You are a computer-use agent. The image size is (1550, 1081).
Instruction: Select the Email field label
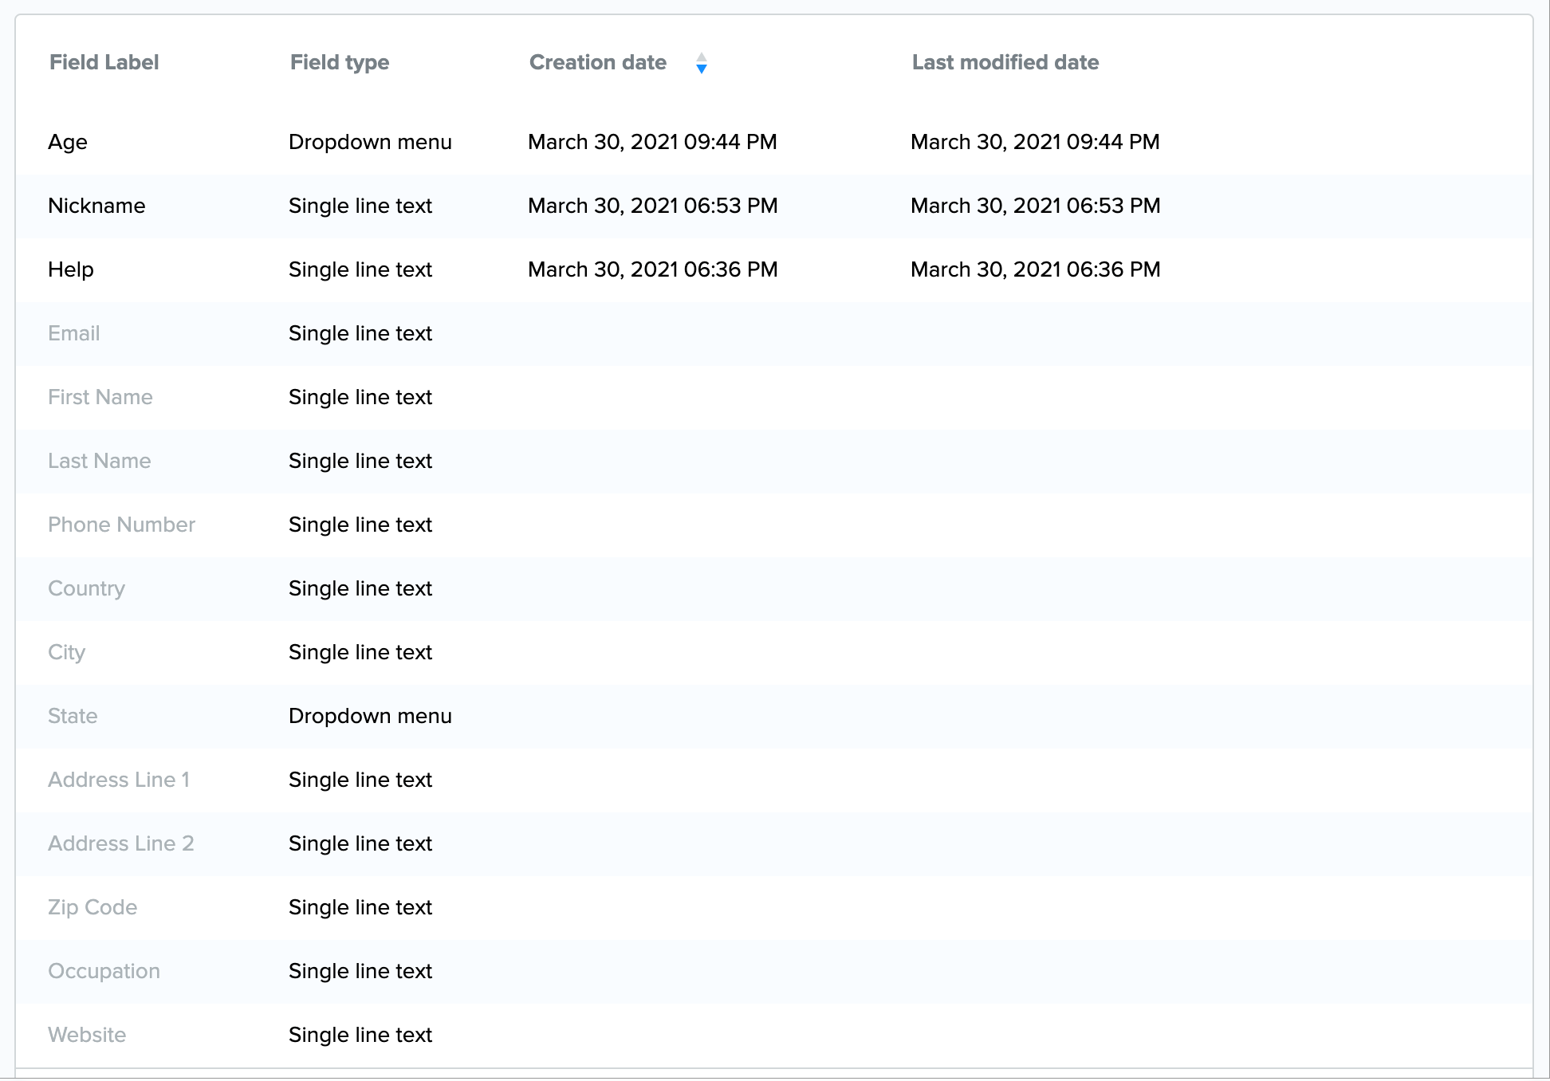[73, 333]
